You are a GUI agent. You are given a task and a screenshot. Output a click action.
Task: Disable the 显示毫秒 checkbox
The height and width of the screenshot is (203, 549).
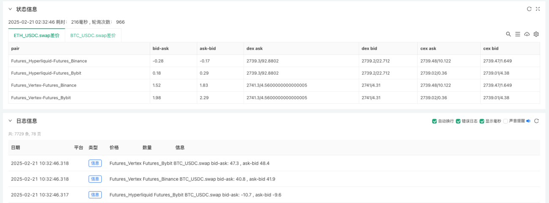pyautogui.click(x=482, y=121)
